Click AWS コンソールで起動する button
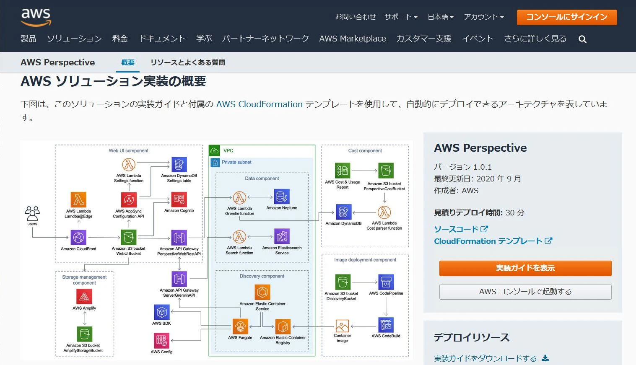Viewport: 636px width, 365px height. pyautogui.click(x=525, y=292)
